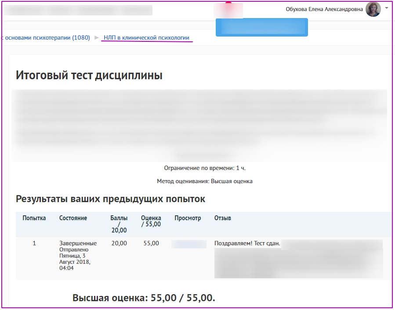Click the Метод оценивания: Высшая оценка text
Screen dimensions: 395x310
coord(204,181)
